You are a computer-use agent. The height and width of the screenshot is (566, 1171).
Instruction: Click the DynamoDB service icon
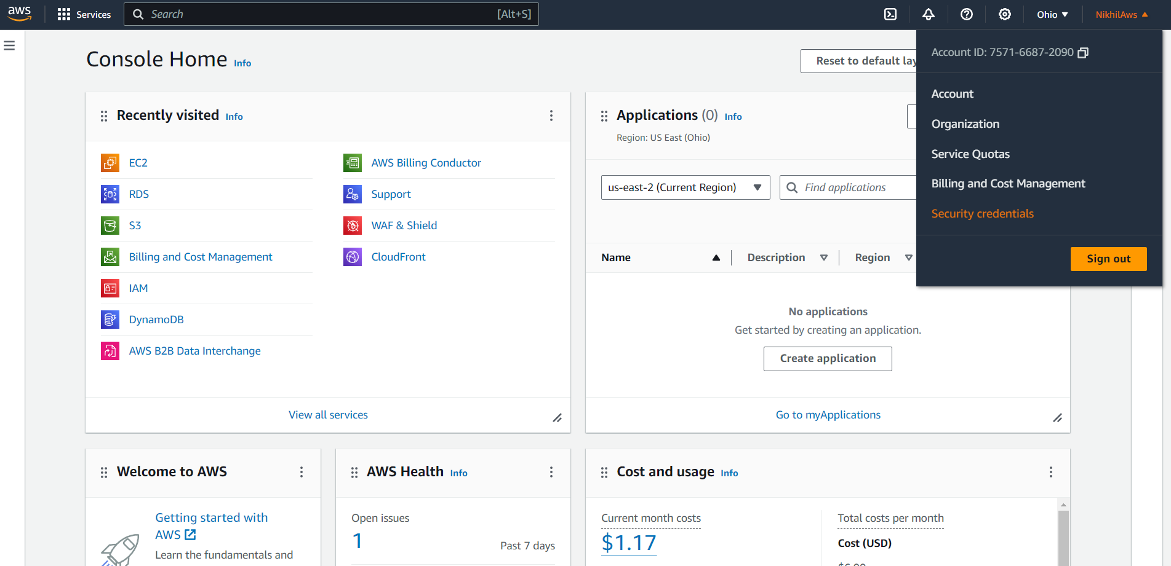click(110, 320)
